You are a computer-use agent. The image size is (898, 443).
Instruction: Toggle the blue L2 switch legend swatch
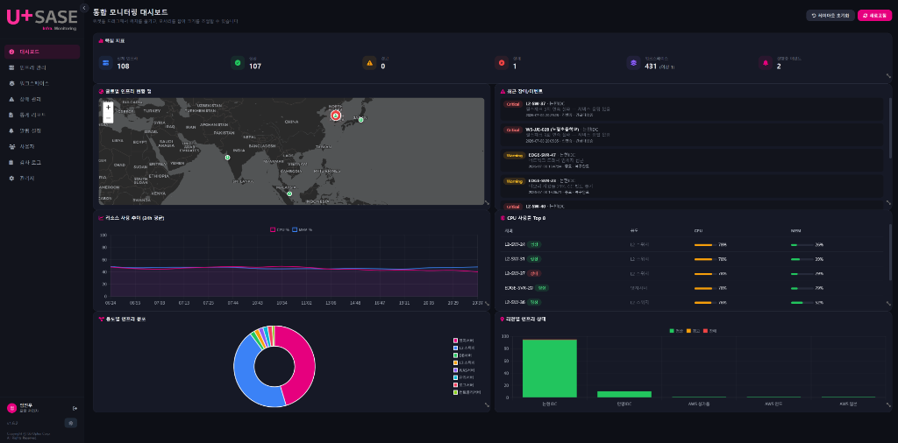455,348
